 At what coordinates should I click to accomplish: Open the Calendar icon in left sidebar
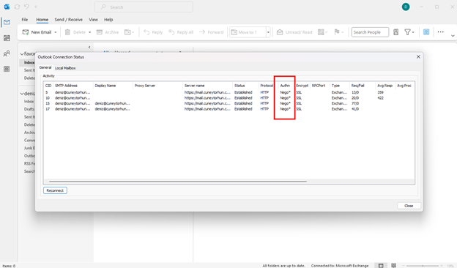coord(7,38)
